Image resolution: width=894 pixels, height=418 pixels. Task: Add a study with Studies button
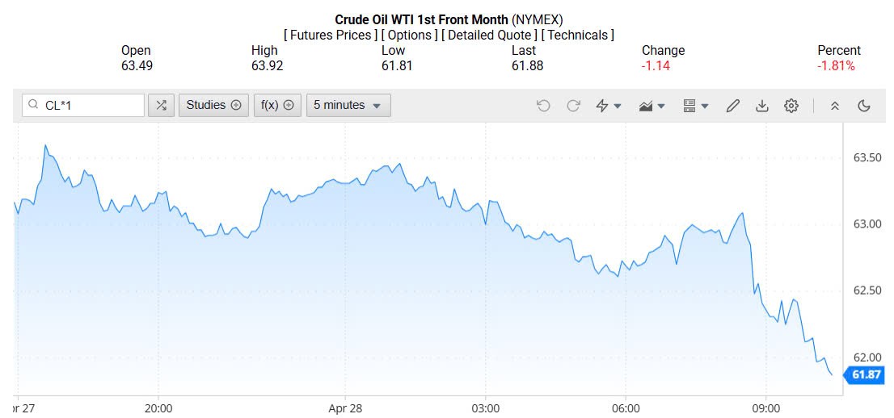point(213,105)
